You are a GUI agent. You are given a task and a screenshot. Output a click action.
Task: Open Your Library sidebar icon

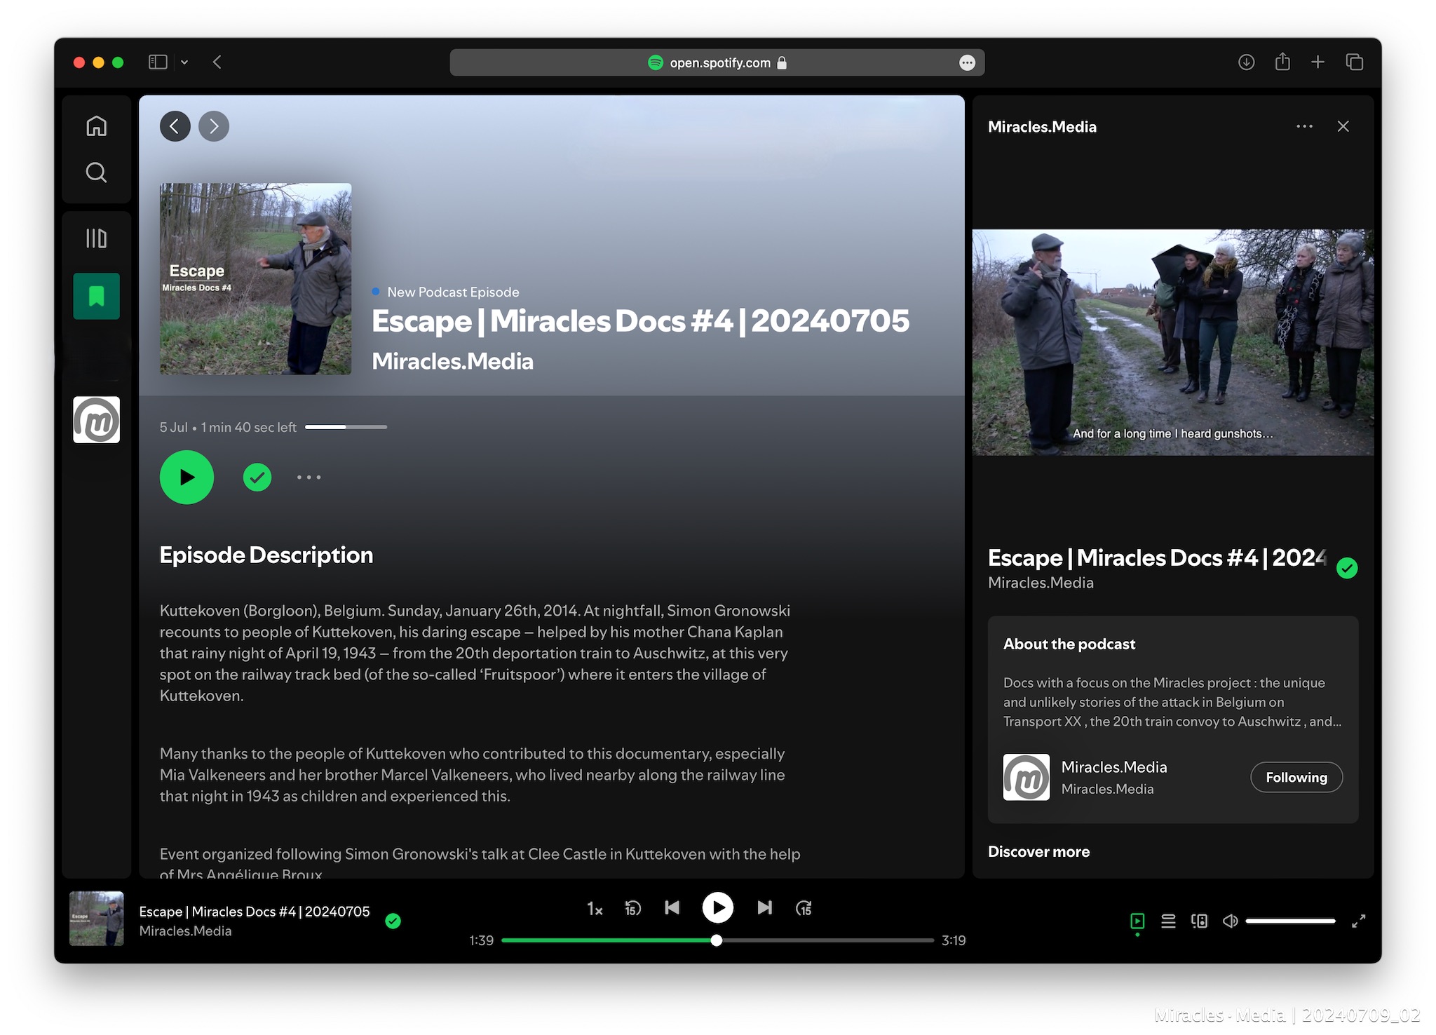[96, 238]
